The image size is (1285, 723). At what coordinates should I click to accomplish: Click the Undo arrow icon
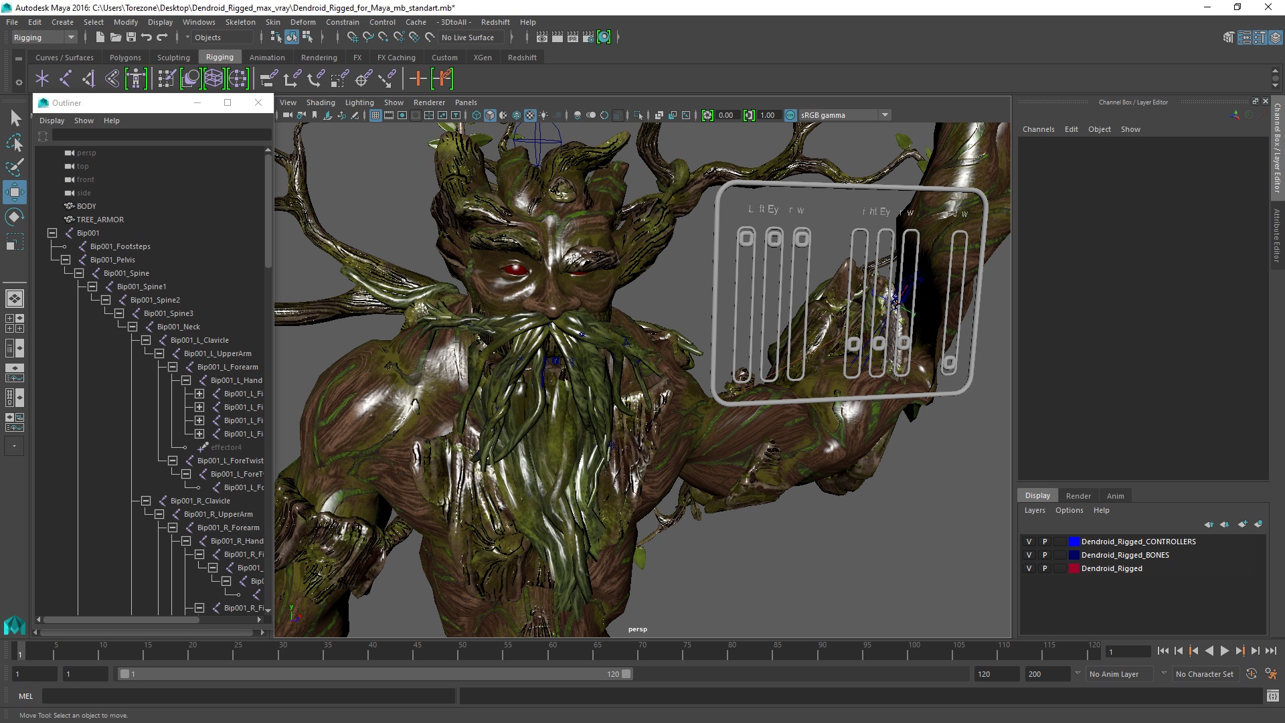(x=147, y=37)
